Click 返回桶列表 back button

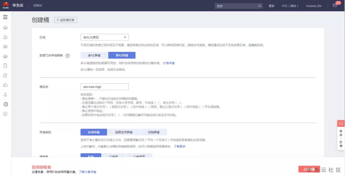tap(65, 20)
